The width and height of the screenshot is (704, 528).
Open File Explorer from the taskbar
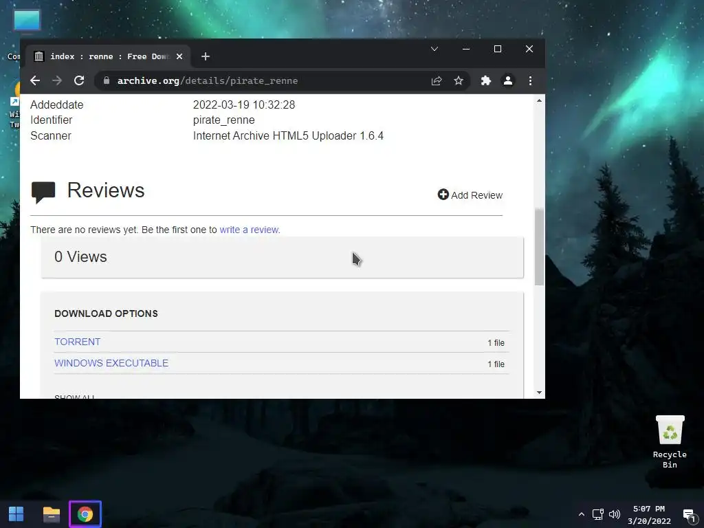tap(51, 514)
